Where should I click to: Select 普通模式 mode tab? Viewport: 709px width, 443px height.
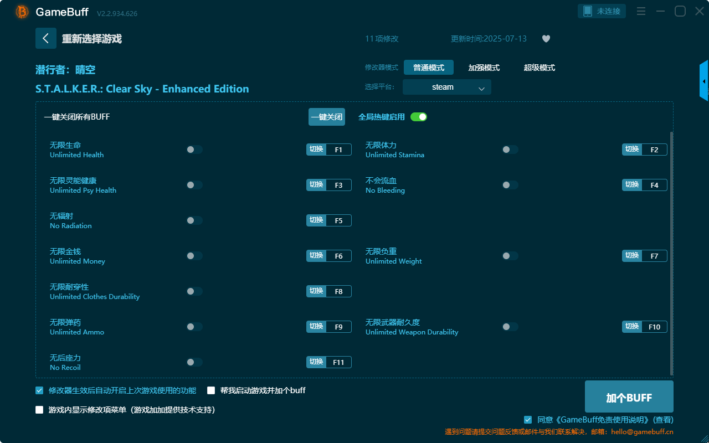[429, 68]
